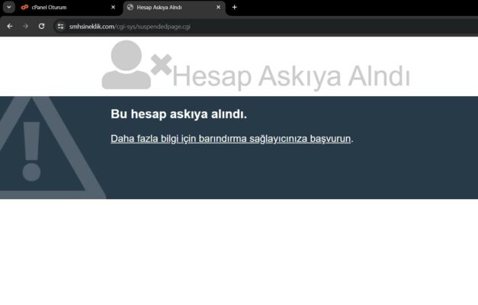The image size is (478, 305).
Task: Open a new tab with plus button
Action: [x=235, y=8]
